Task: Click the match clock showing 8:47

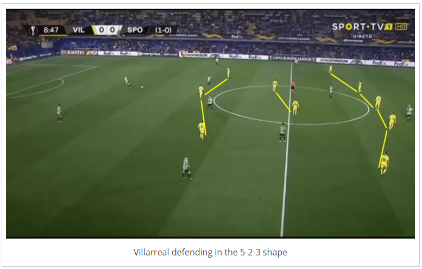Action: (51, 30)
